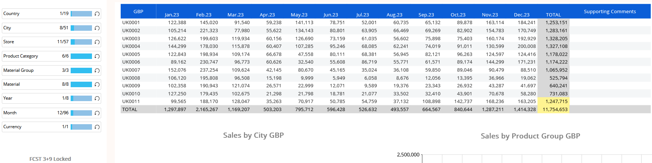Open the Year filter selector
The height and width of the screenshot is (163, 652).
tap(52, 98)
